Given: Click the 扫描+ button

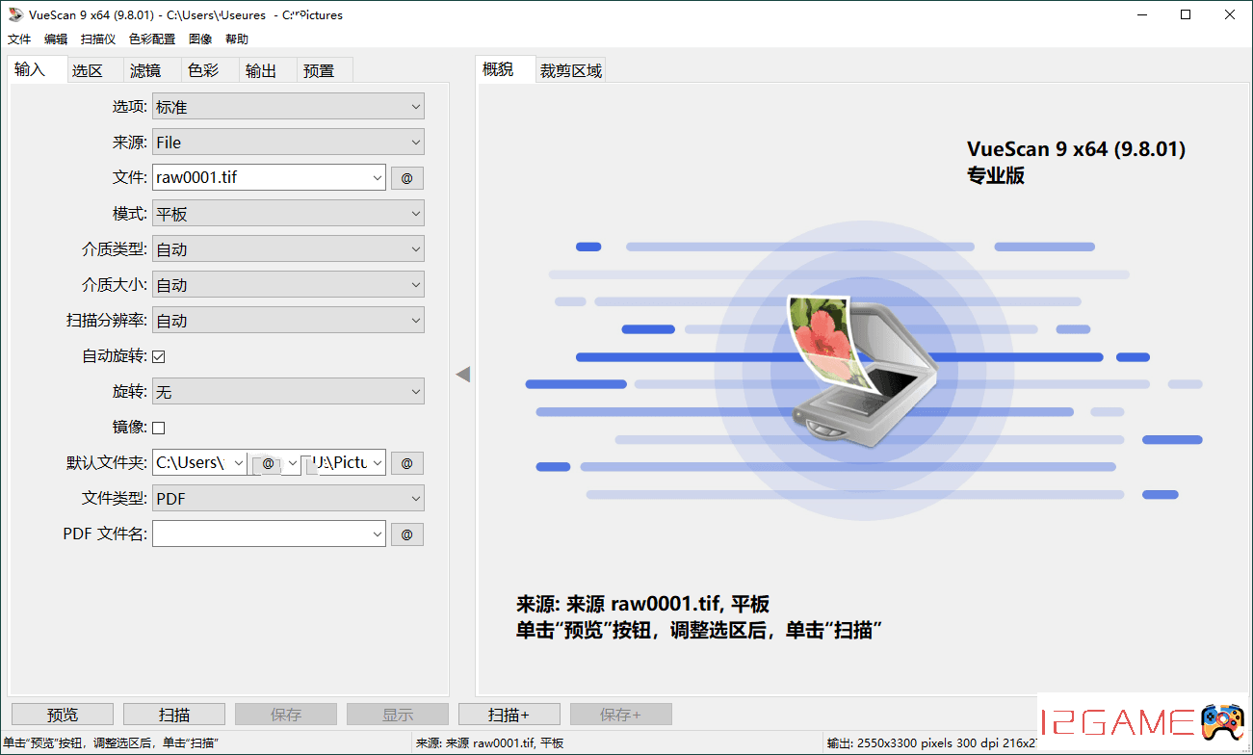Looking at the screenshot, I should [509, 715].
